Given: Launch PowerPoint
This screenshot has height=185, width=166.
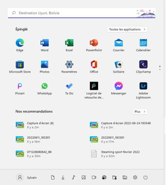Looking at the screenshot, I should tap(94, 45).
